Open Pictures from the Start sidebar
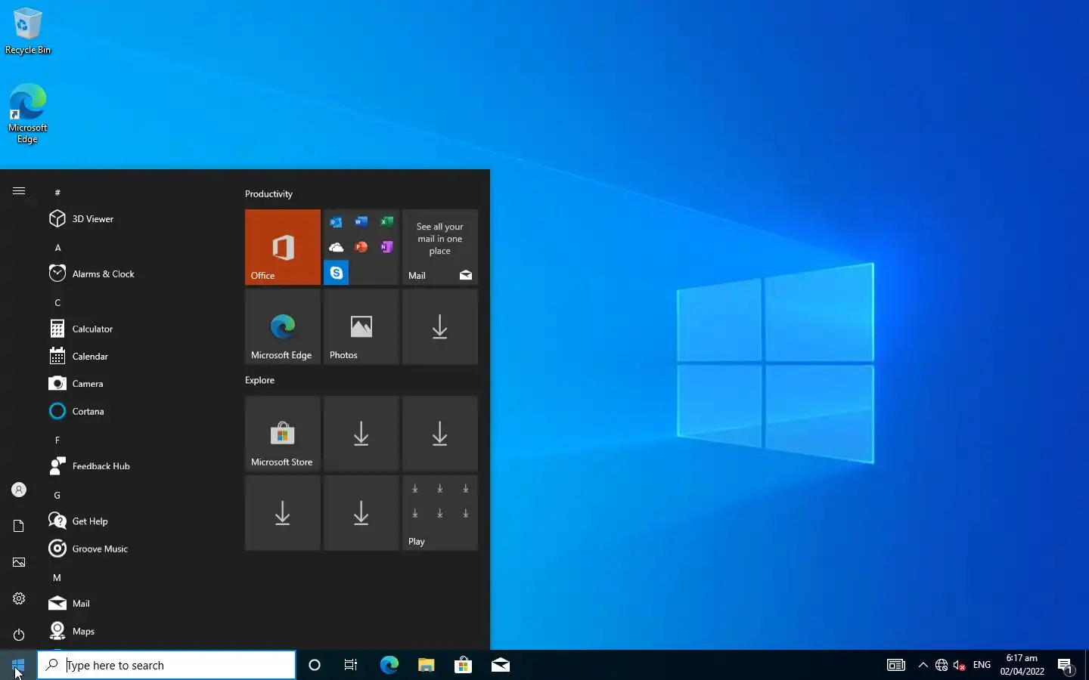 [19, 562]
